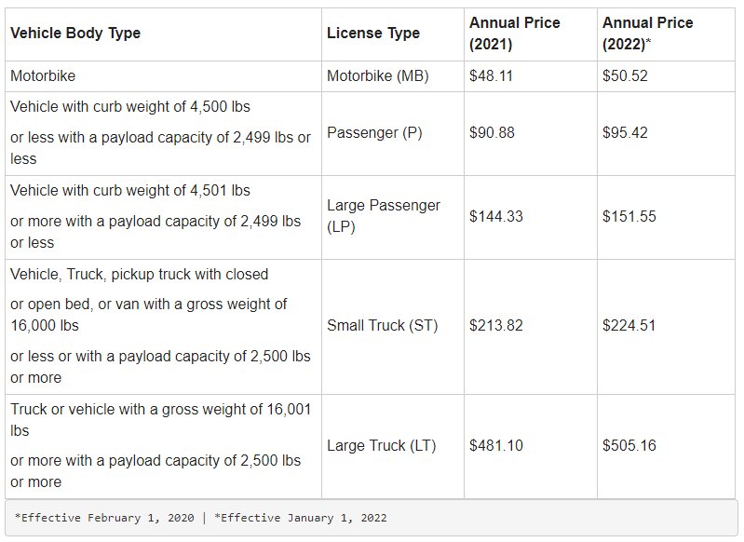
Task: Click the $50.52 price cell
Action: pos(666,76)
